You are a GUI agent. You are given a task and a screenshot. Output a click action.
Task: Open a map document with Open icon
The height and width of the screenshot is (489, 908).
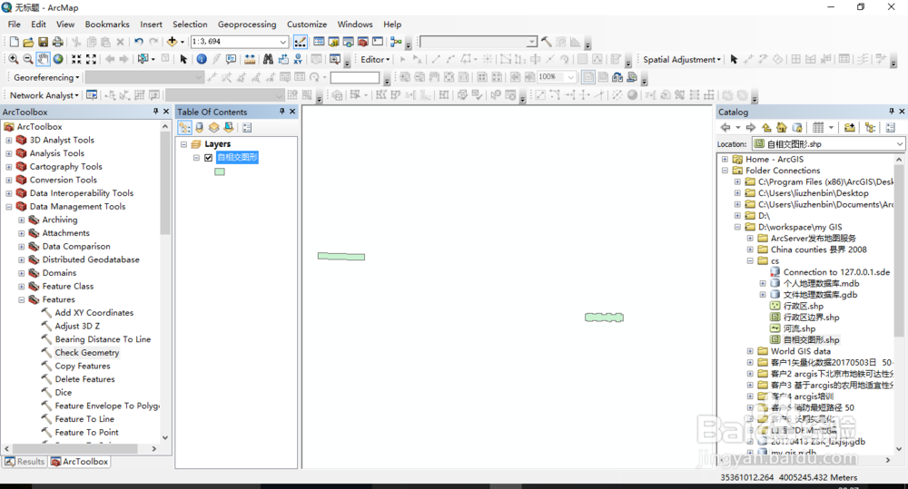tap(28, 42)
